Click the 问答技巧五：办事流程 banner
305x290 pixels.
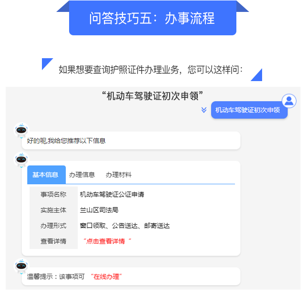152,18
